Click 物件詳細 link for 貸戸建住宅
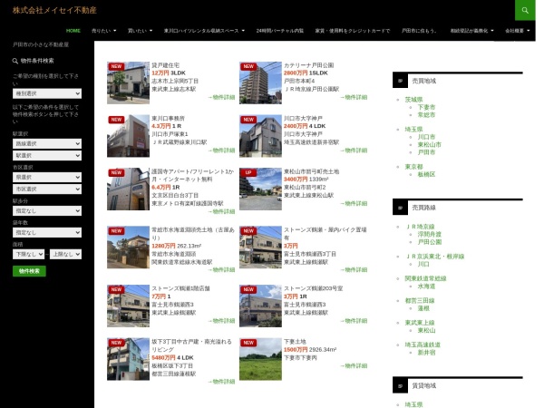This screenshot has height=408, width=544. [221, 97]
